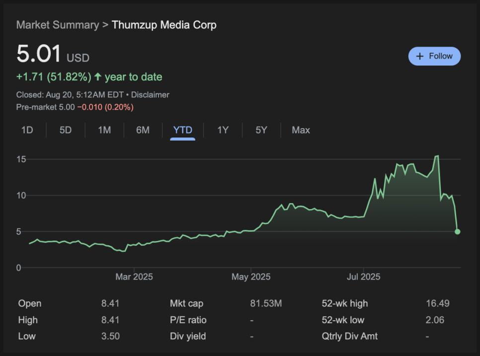Switch to the 5D range tab
This screenshot has height=356, width=480.
point(66,130)
